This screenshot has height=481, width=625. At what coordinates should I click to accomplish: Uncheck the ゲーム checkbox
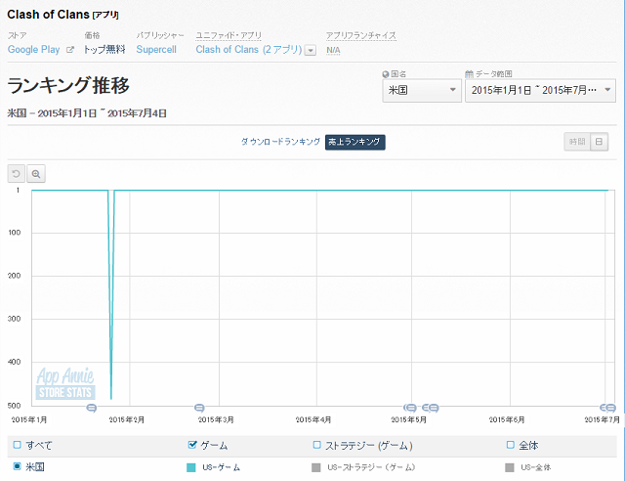tap(192, 445)
